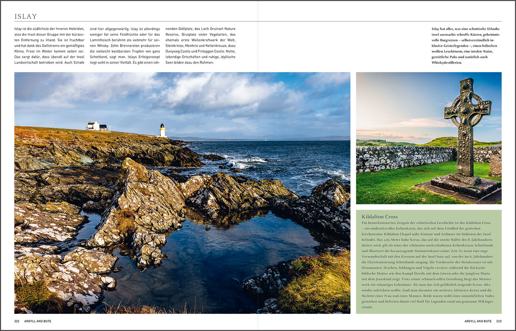
Task: Click the middle text column about Whisky
Action: [125, 46]
